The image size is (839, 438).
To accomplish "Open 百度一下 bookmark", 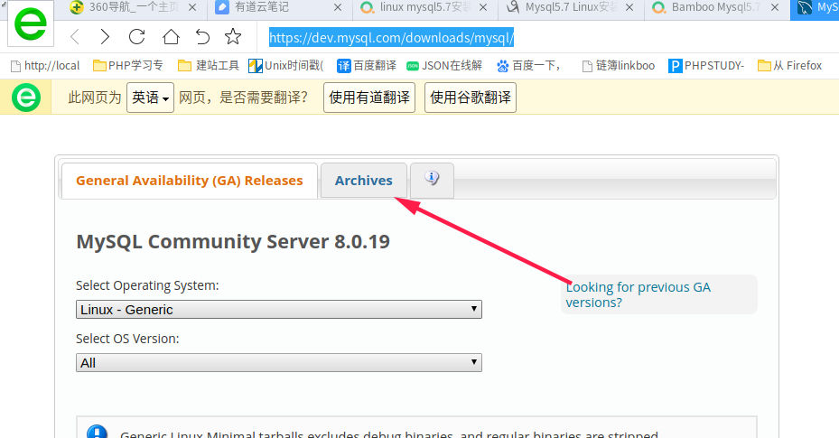I will (528, 66).
